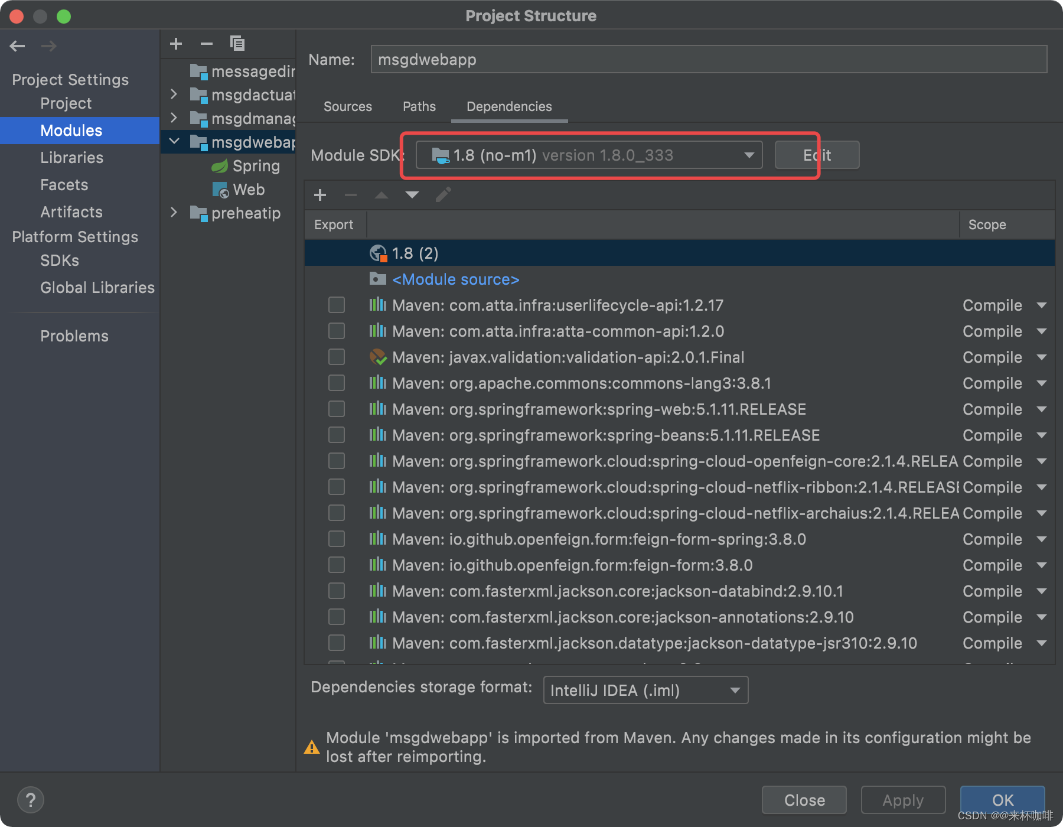Open the help question mark button

click(31, 800)
